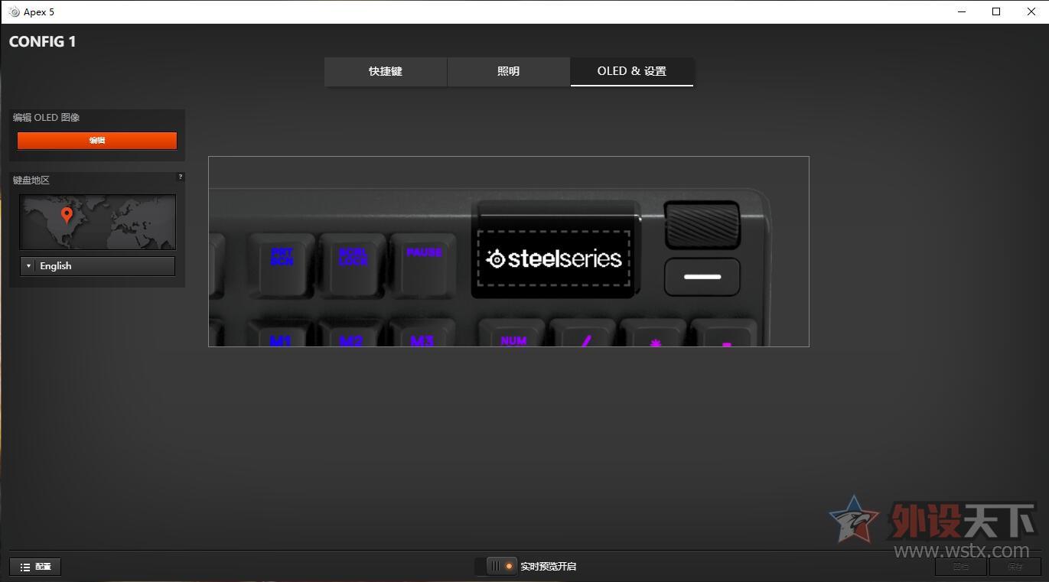
Task: Click the greyed 保存 save button
Action: pos(1015,567)
